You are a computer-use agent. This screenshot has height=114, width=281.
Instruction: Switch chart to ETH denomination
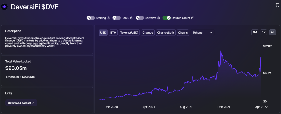(x=113, y=32)
